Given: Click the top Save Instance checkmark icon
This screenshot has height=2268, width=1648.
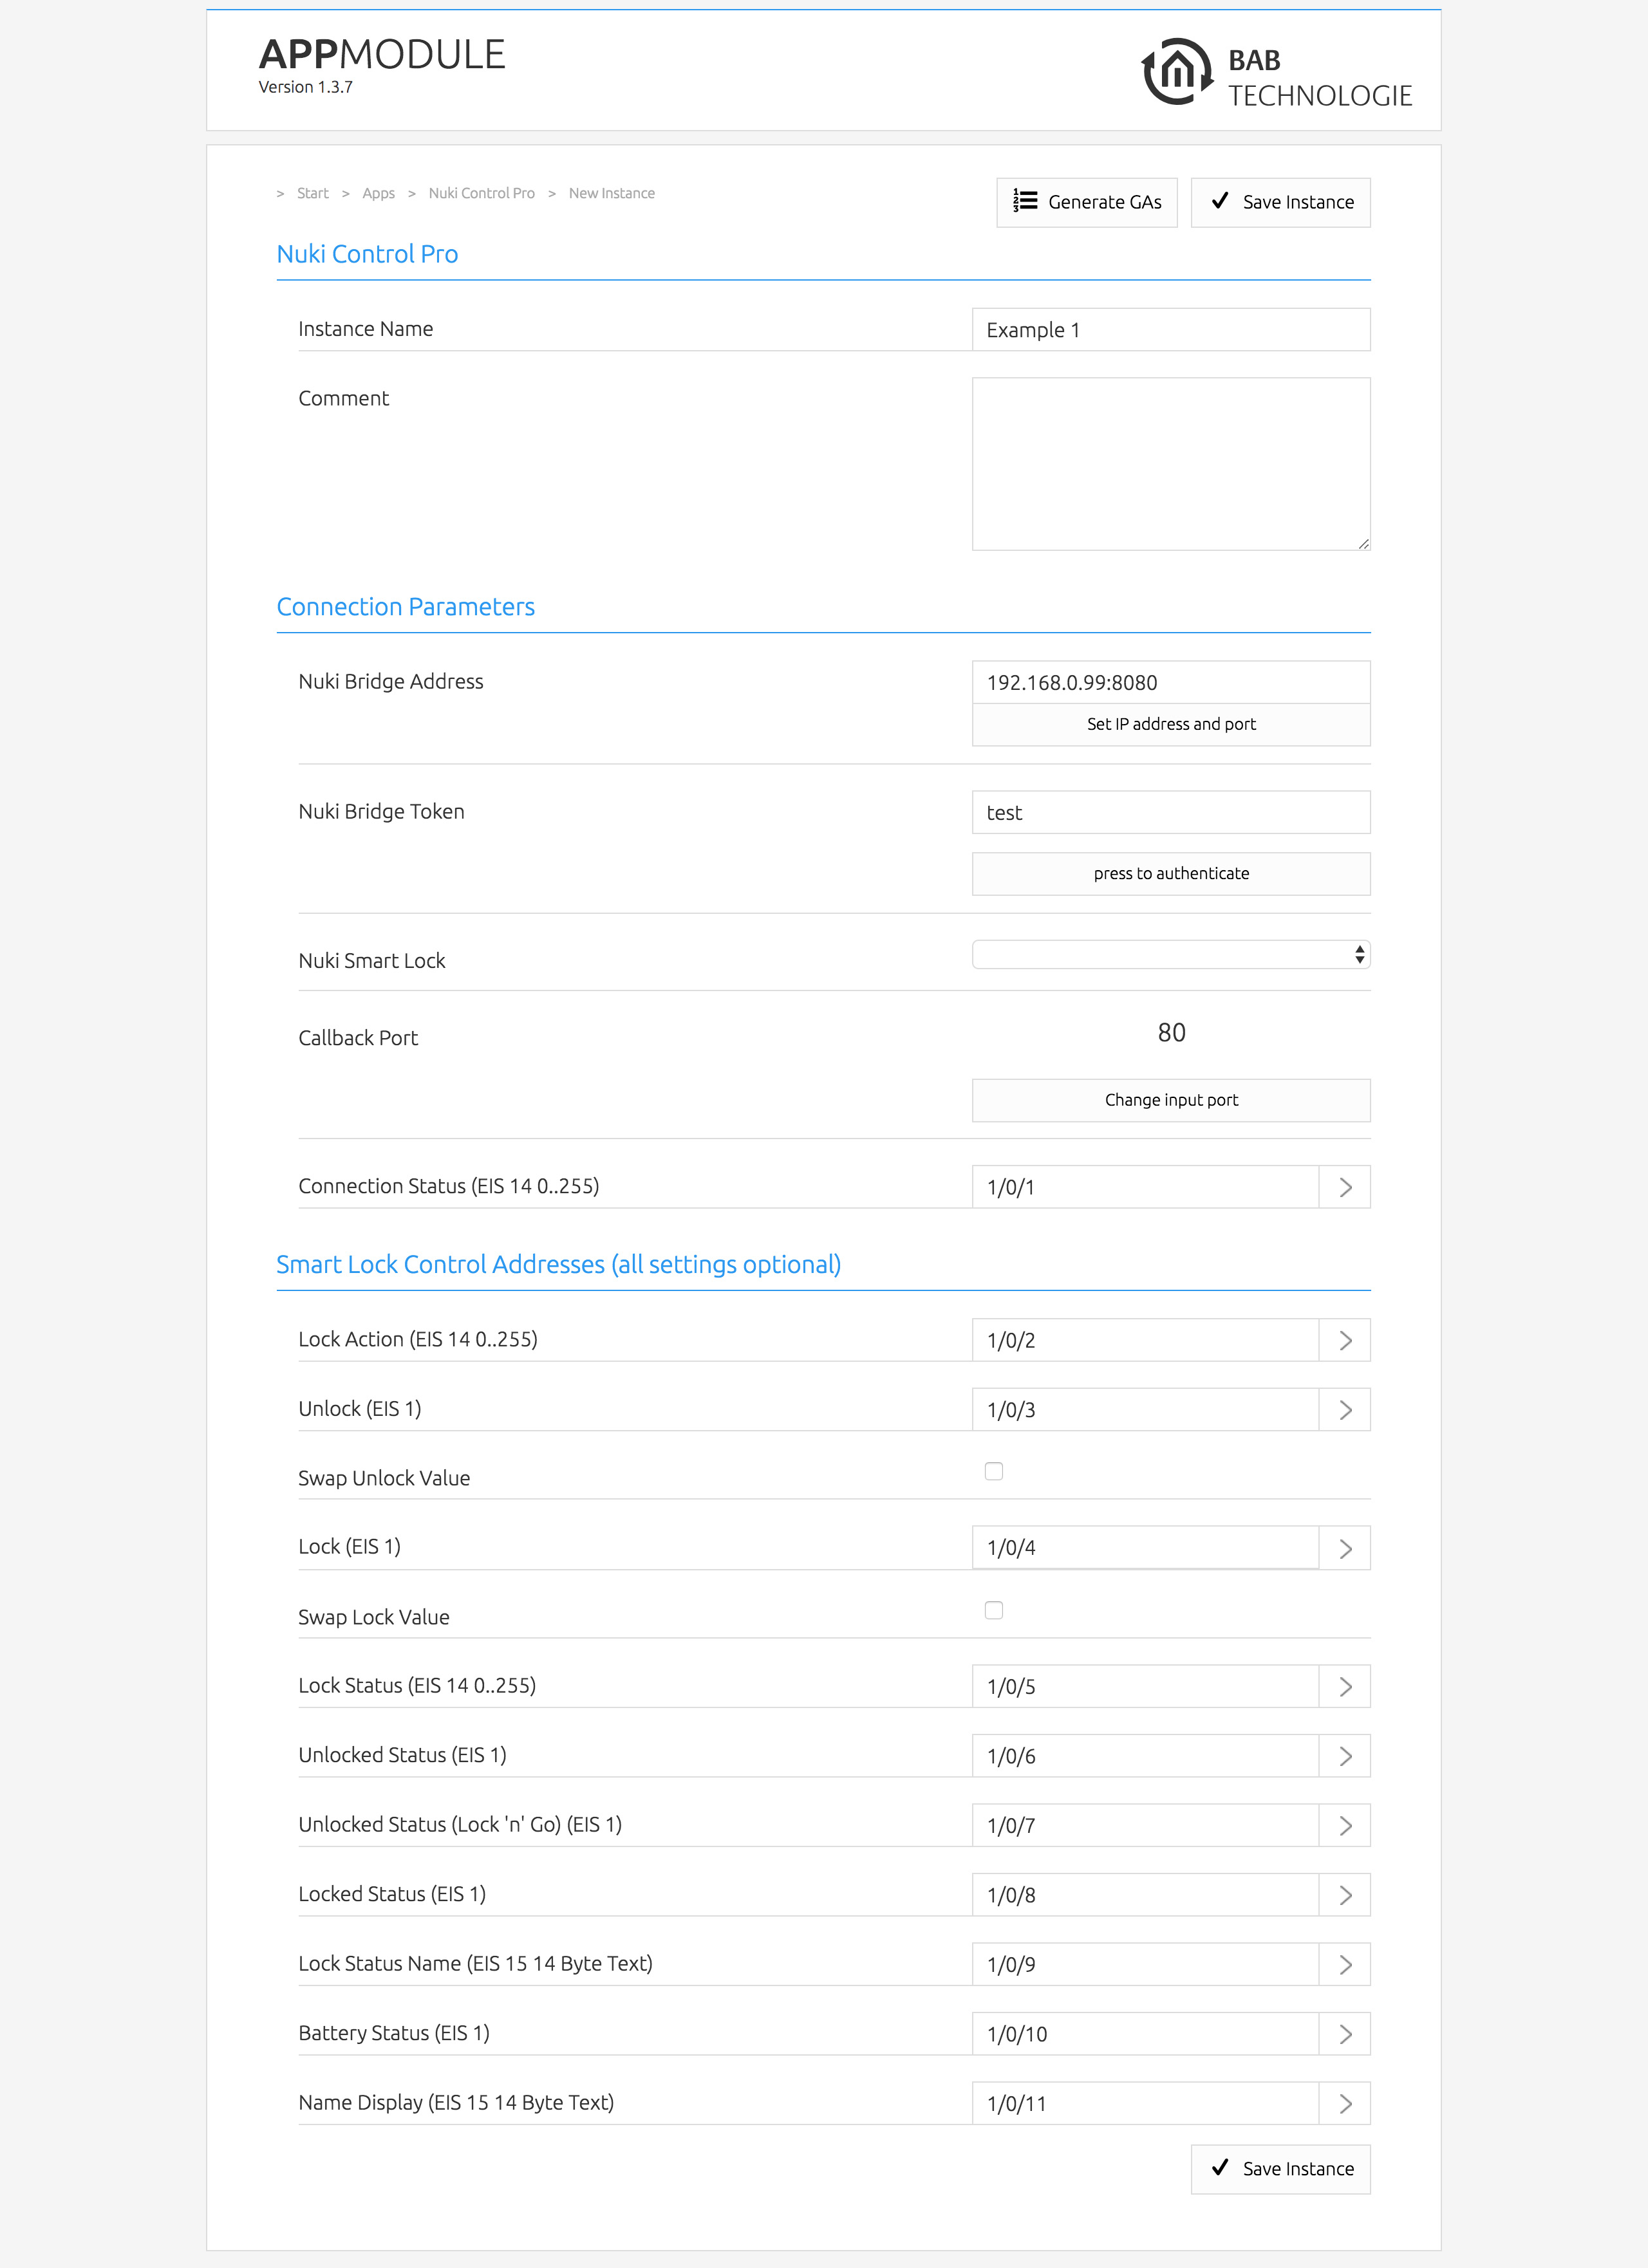Looking at the screenshot, I should (x=1219, y=201).
